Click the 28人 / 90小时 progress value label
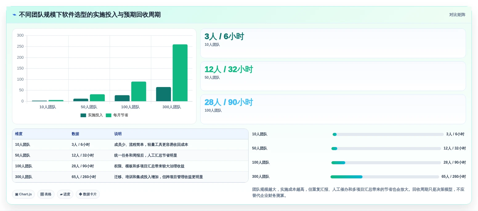 [455, 162]
